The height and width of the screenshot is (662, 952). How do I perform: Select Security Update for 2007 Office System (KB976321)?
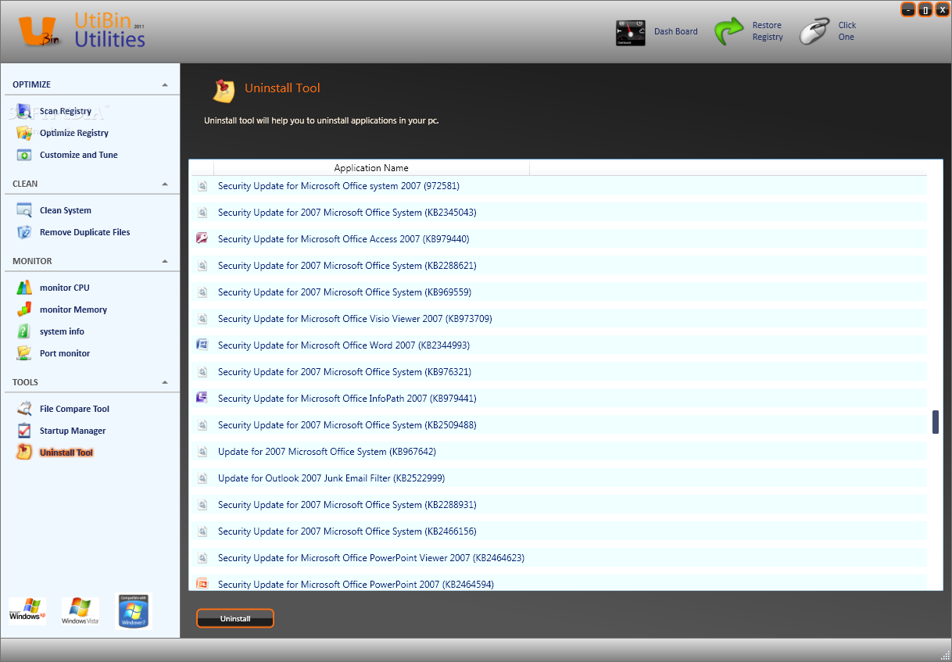point(345,372)
